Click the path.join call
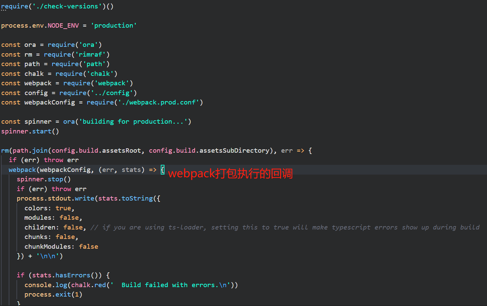 pos(30,151)
